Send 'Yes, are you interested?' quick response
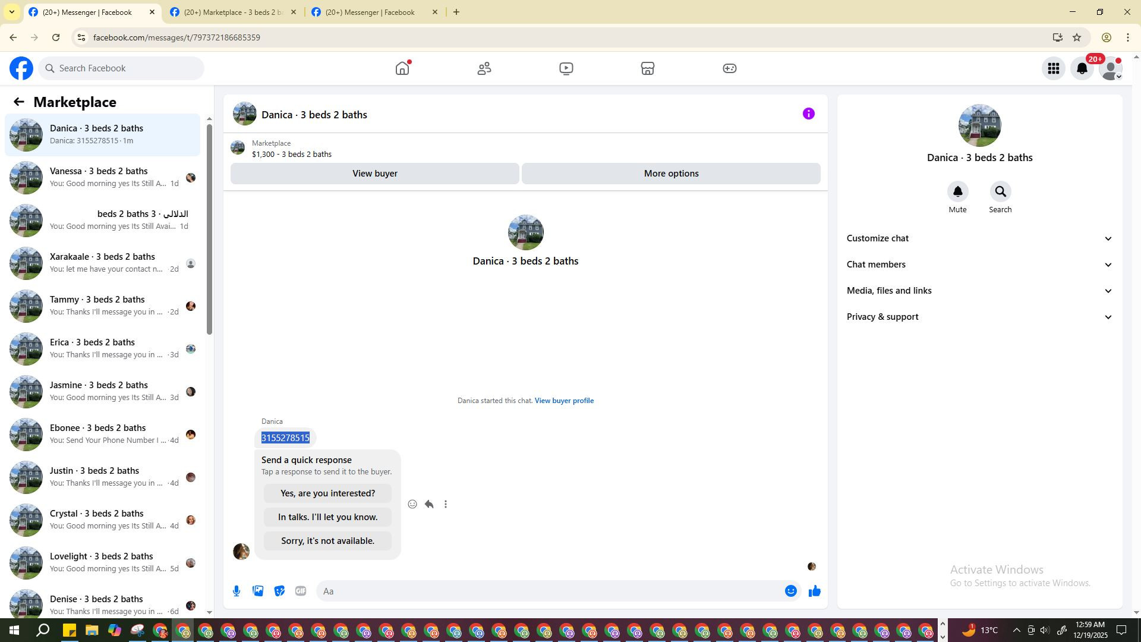The image size is (1141, 642). click(x=327, y=493)
